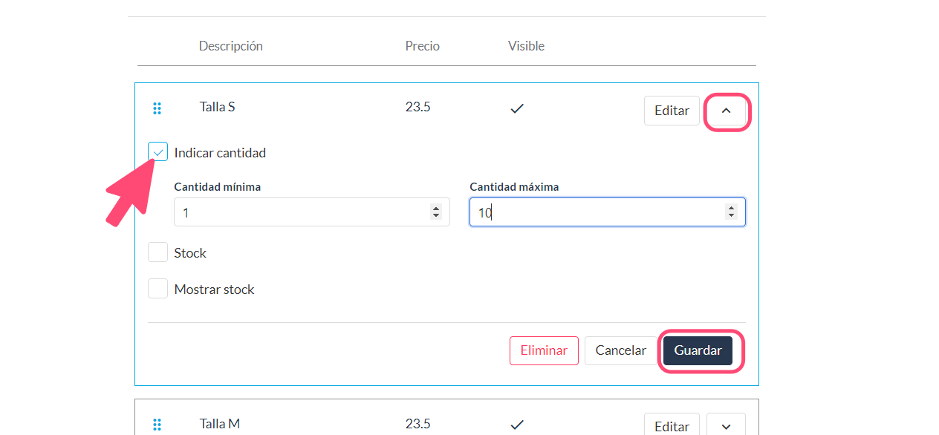The height and width of the screenshot is (435, 939).
Task: Enable the Mostrar stock checkbox
Action: 157,289
